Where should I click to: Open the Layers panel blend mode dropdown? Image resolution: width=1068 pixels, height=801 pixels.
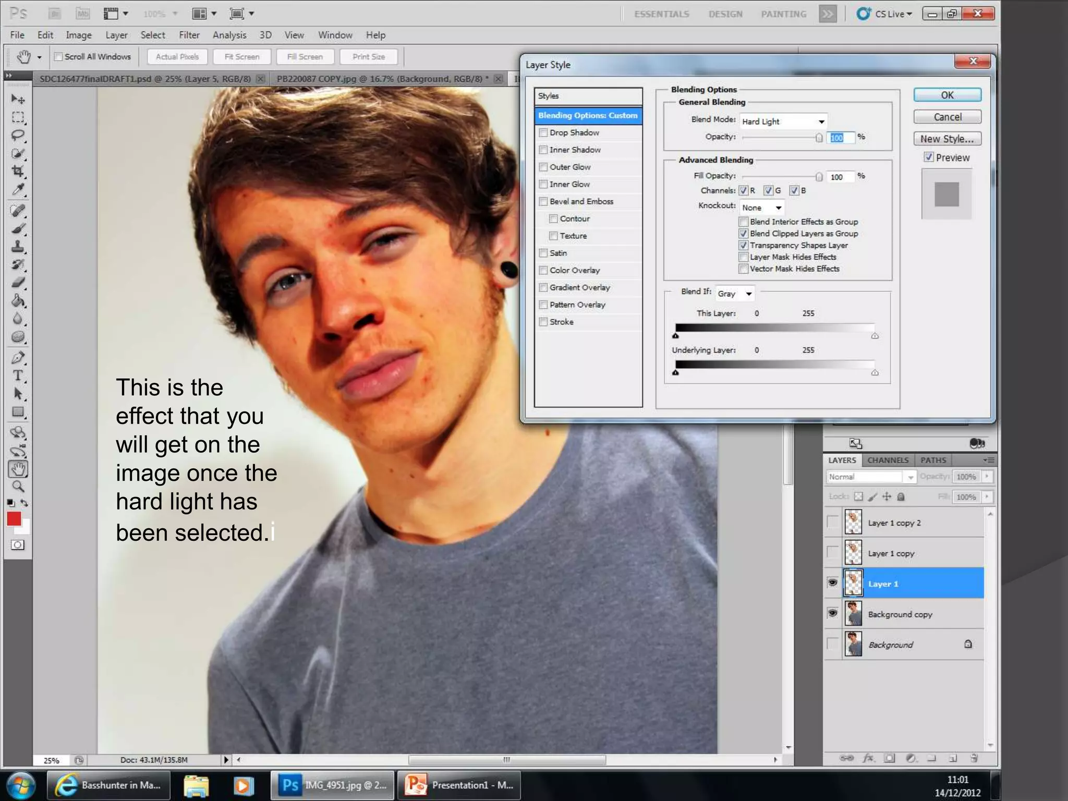pyautogui.click(x=871, y=477)
